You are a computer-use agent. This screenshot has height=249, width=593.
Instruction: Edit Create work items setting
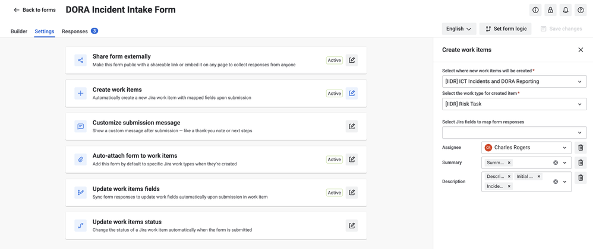(x=352, y=93)
